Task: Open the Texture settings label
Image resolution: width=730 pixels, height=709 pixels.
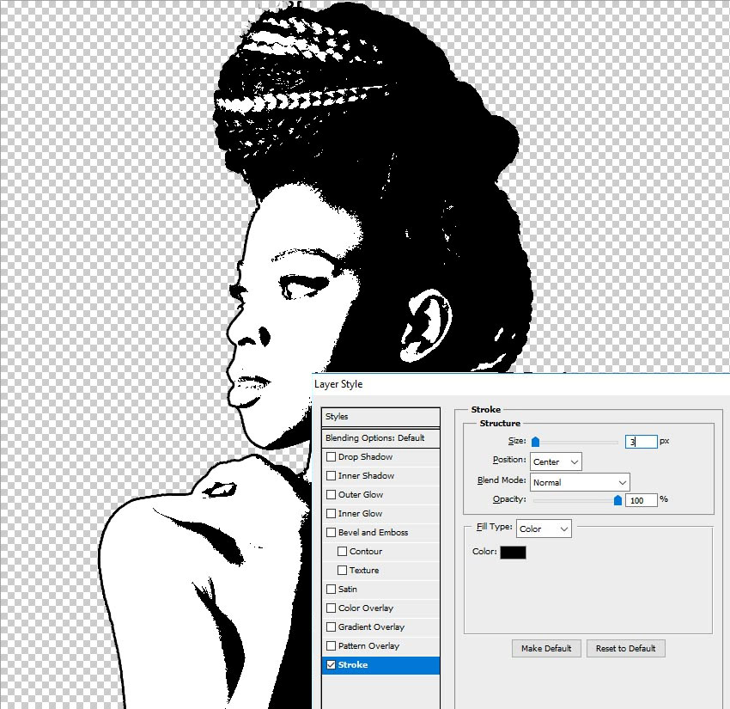Action: pos(364,570)
